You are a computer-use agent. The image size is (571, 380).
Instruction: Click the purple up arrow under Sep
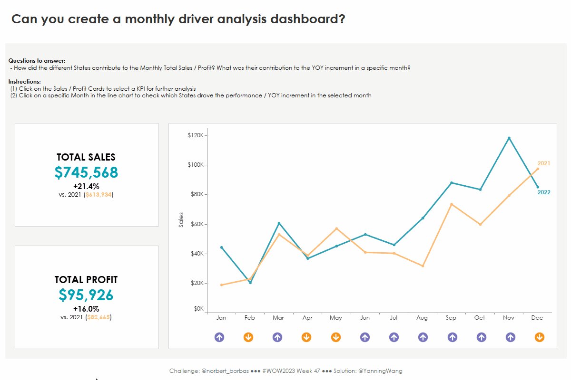[452, 337]
